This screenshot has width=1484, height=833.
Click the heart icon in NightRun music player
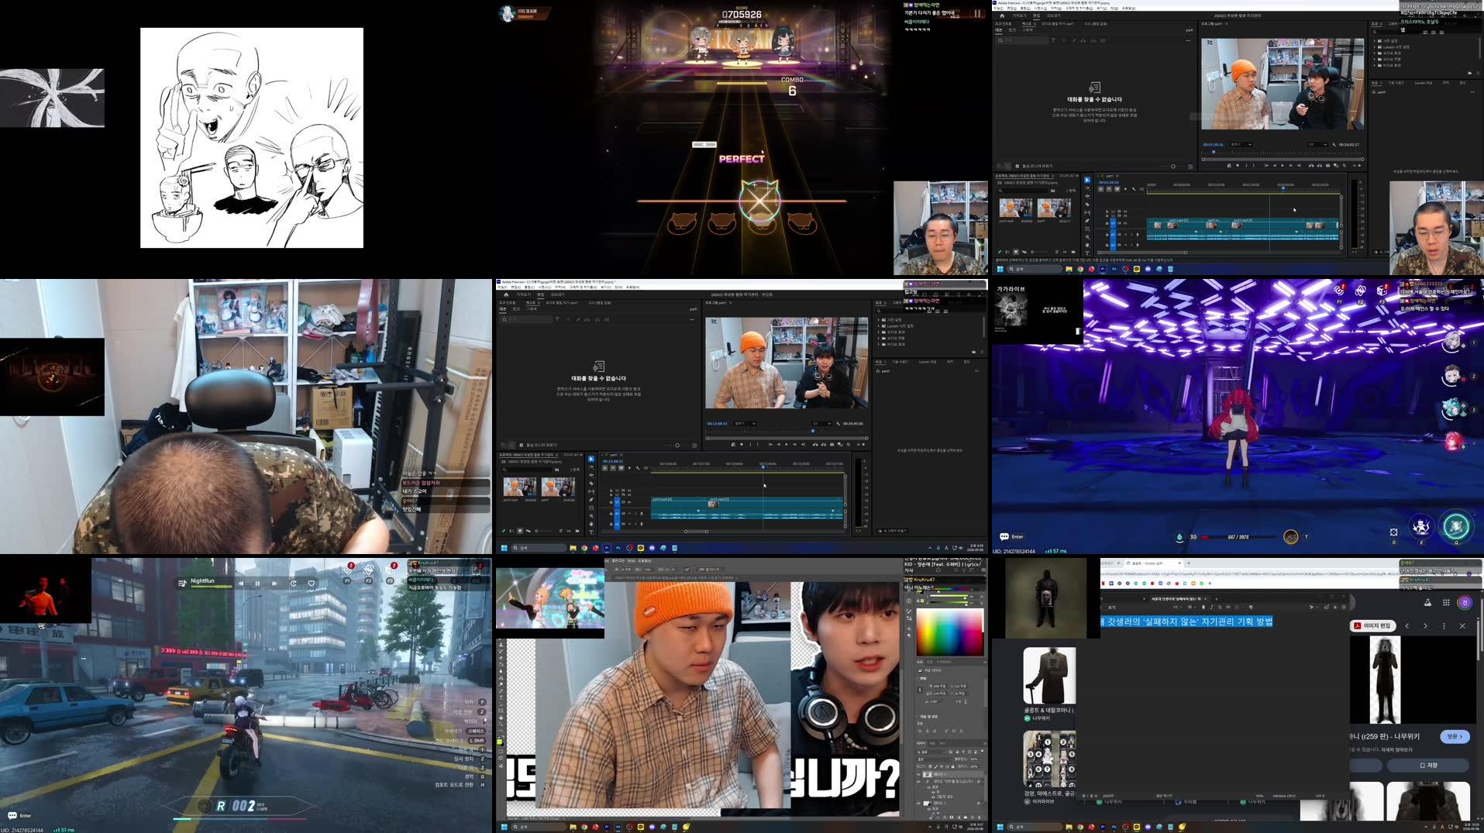pyautogui.click(x=311, y=583)
